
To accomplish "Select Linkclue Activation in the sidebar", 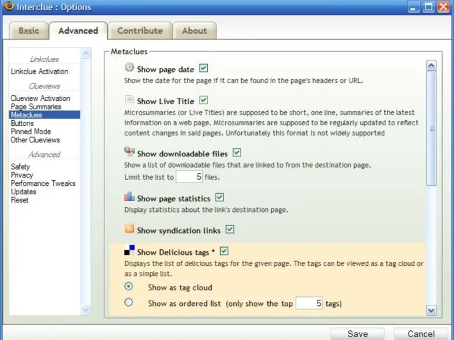I will (x=39, y=71).
